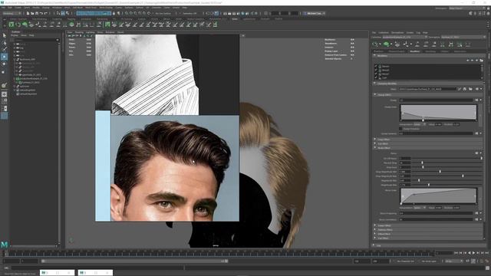
Task: Click the save icon beside Mask field
Action: [x=465, y=89]
